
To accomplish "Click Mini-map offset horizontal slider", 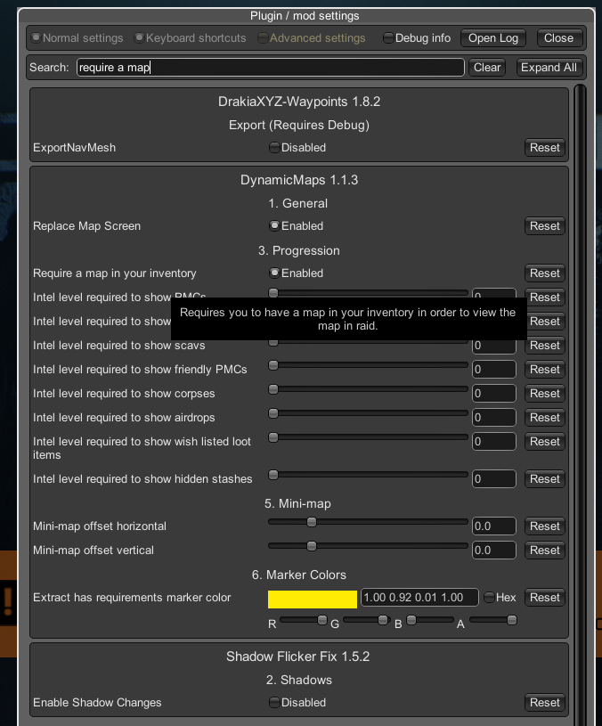I will click(368, 522).
